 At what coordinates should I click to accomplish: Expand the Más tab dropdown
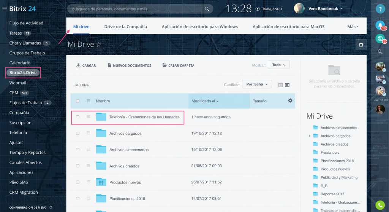pyautogui.click(x=353, y=27)
